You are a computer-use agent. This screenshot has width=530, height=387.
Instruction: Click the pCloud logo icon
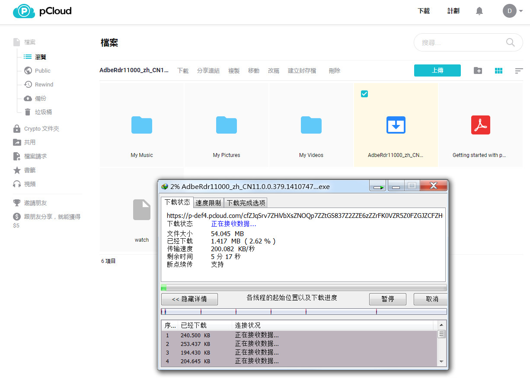(24, 11)
